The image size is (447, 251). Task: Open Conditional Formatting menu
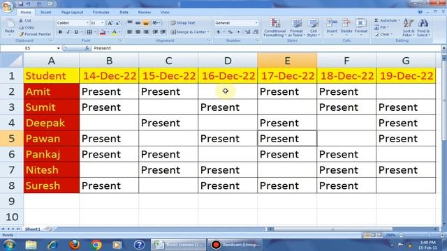pos(274,28)
